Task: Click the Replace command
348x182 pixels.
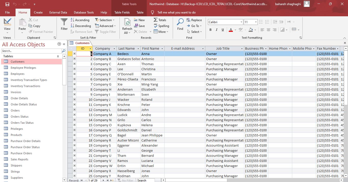Action: [x=194, y=20]
